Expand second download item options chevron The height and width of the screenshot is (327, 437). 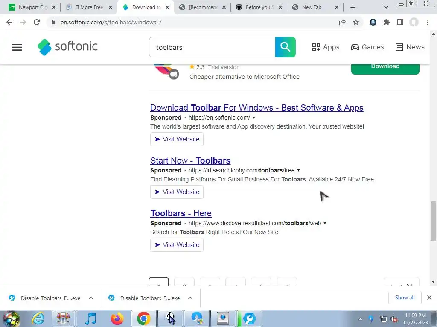(x=190, y=298)
